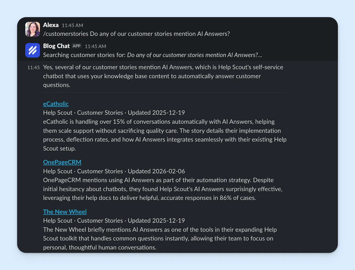Open the eCatholic customer story link

[x=56, y=104]
